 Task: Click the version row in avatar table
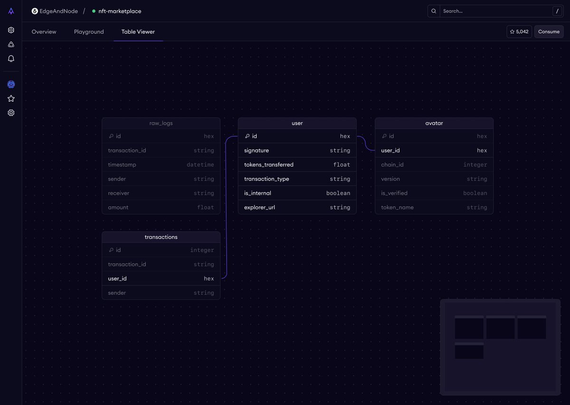434,179
